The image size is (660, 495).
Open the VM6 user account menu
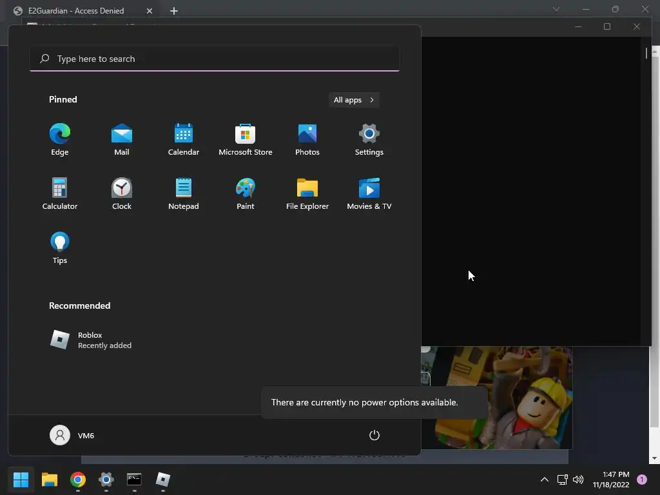point(72,435)
